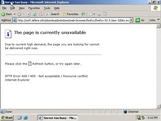Click the 'The page is currently unavailable' heading
Image resolution: width=161 pixels, height=121 pixels.
pyautogui.click(x=50, y=33)
